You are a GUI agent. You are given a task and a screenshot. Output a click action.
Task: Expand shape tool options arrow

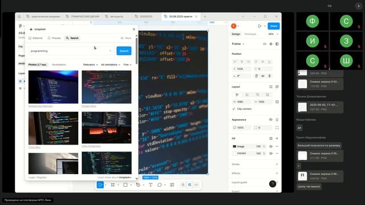[131, 185]
